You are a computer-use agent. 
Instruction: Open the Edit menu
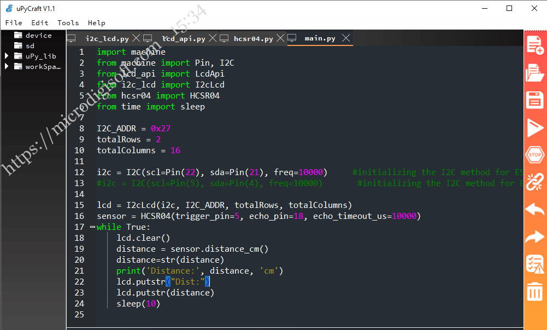(x=39, y=23)
